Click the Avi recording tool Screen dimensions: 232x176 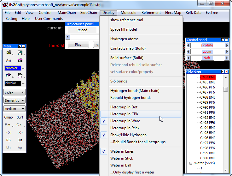click(9, 60)
